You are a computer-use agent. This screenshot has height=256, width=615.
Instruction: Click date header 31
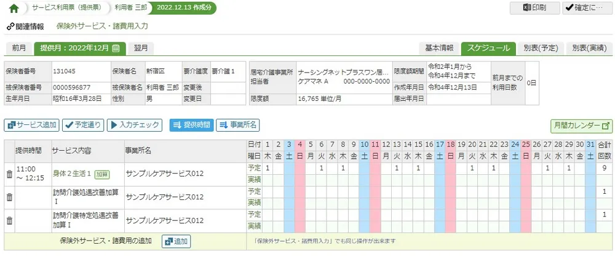pos(590,145)
